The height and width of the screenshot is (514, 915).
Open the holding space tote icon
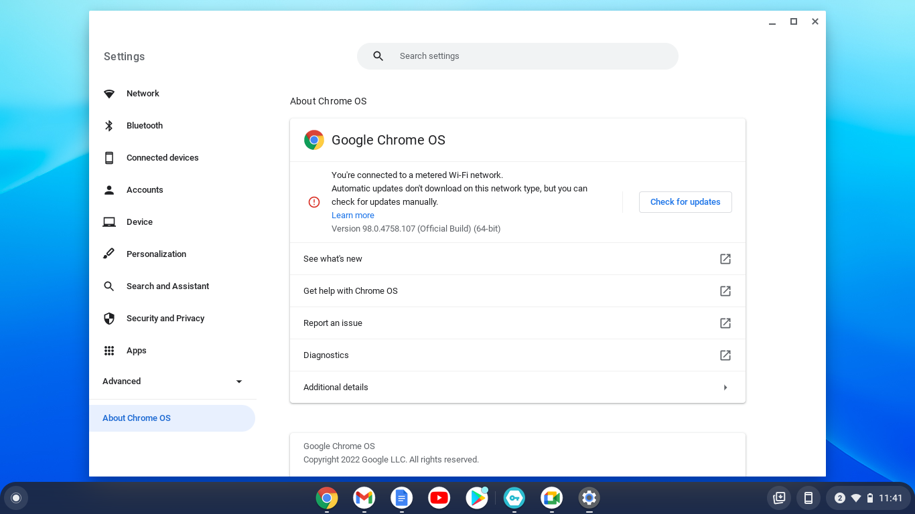(x=779, y=498)
